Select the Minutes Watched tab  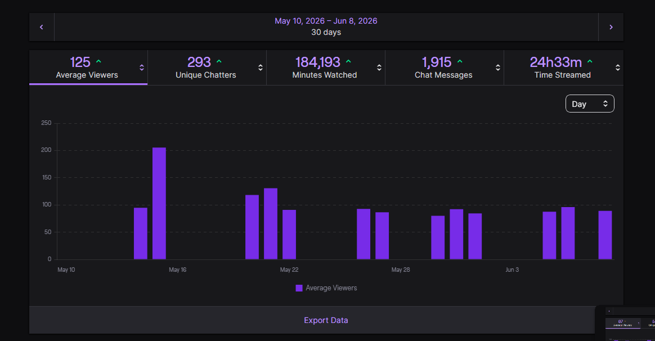[325, 68]
